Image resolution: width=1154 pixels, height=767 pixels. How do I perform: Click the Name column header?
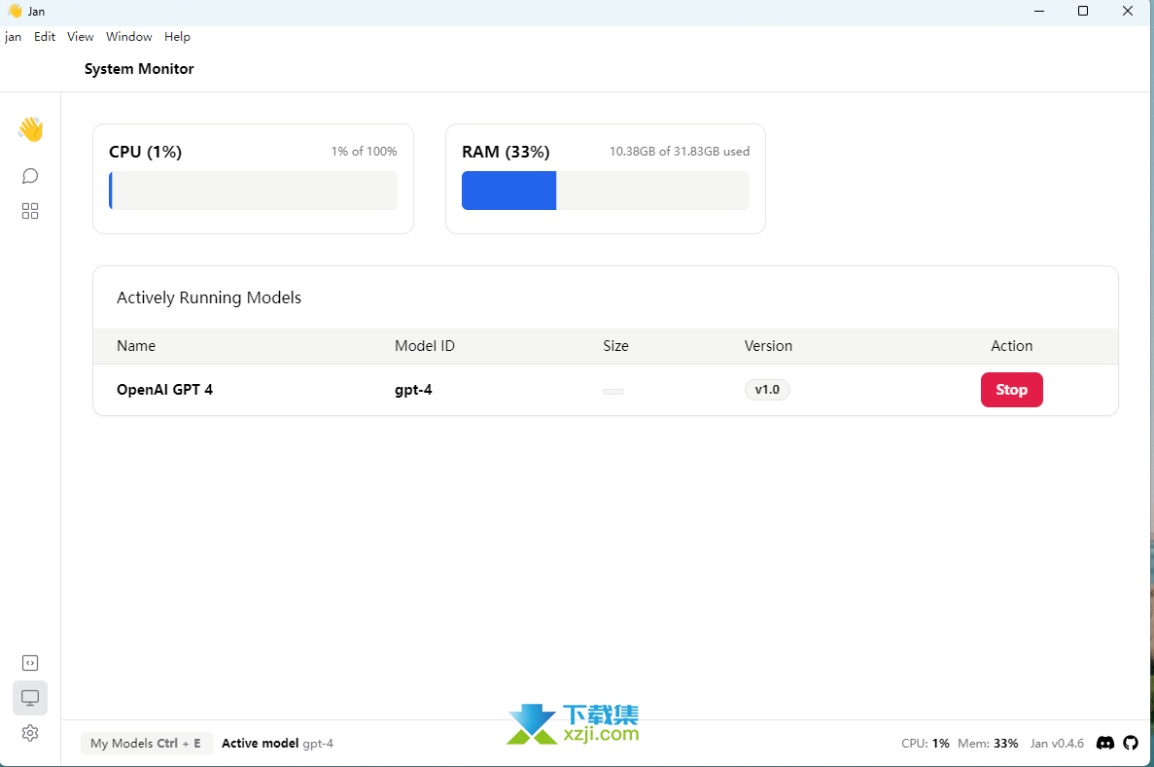[136, 346]
